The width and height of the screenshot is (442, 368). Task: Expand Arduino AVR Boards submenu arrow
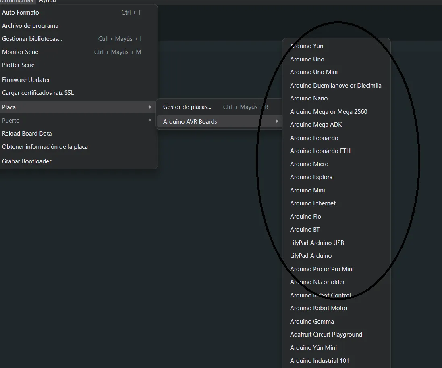point(277,121)
